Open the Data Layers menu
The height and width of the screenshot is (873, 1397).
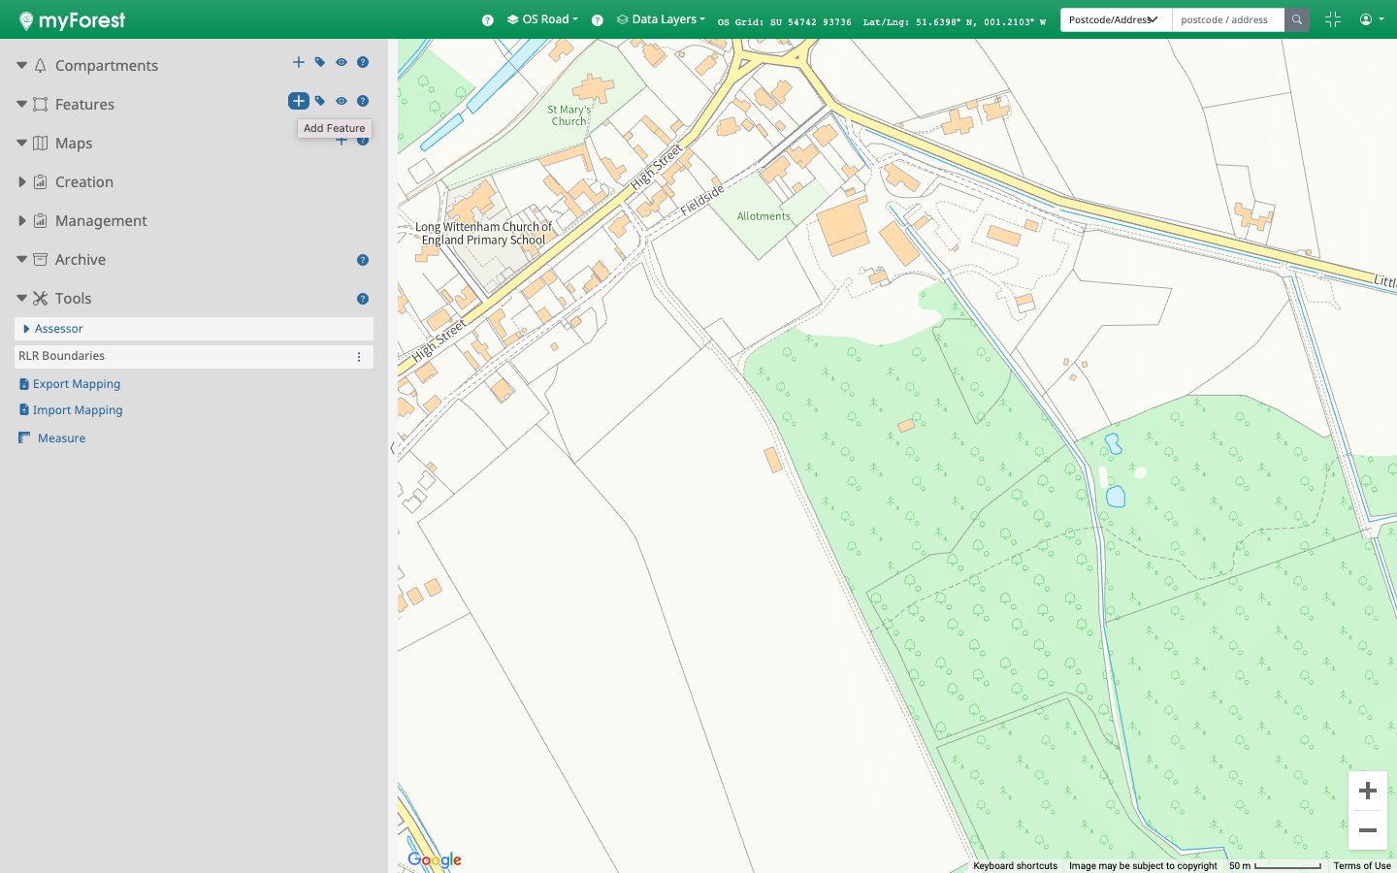662,19
